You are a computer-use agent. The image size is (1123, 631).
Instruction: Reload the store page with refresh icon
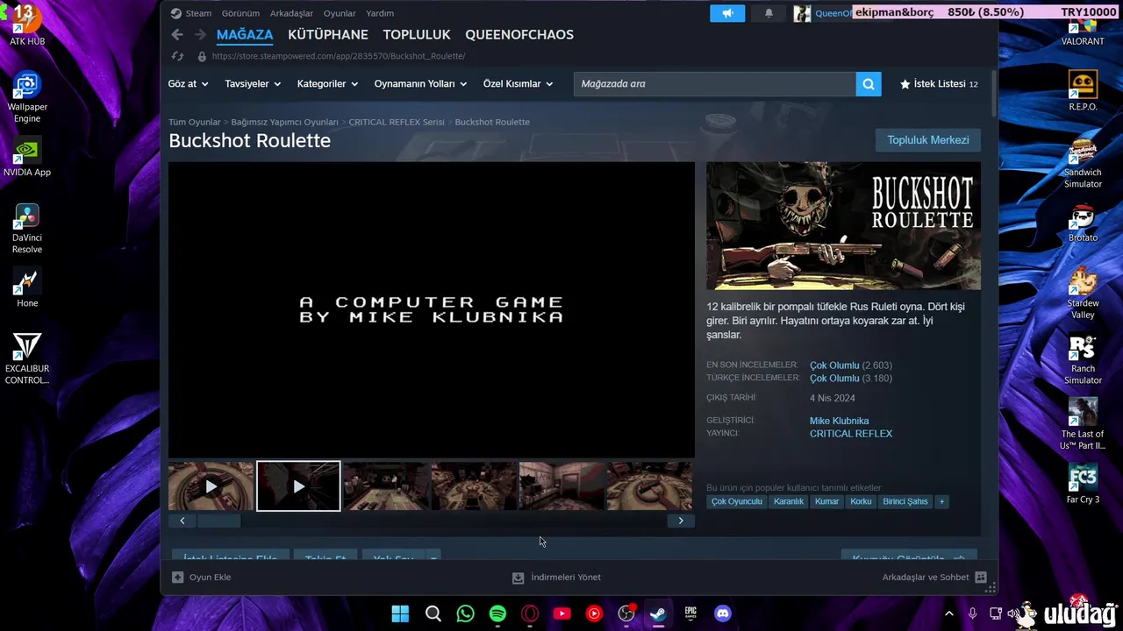(177, 56)
